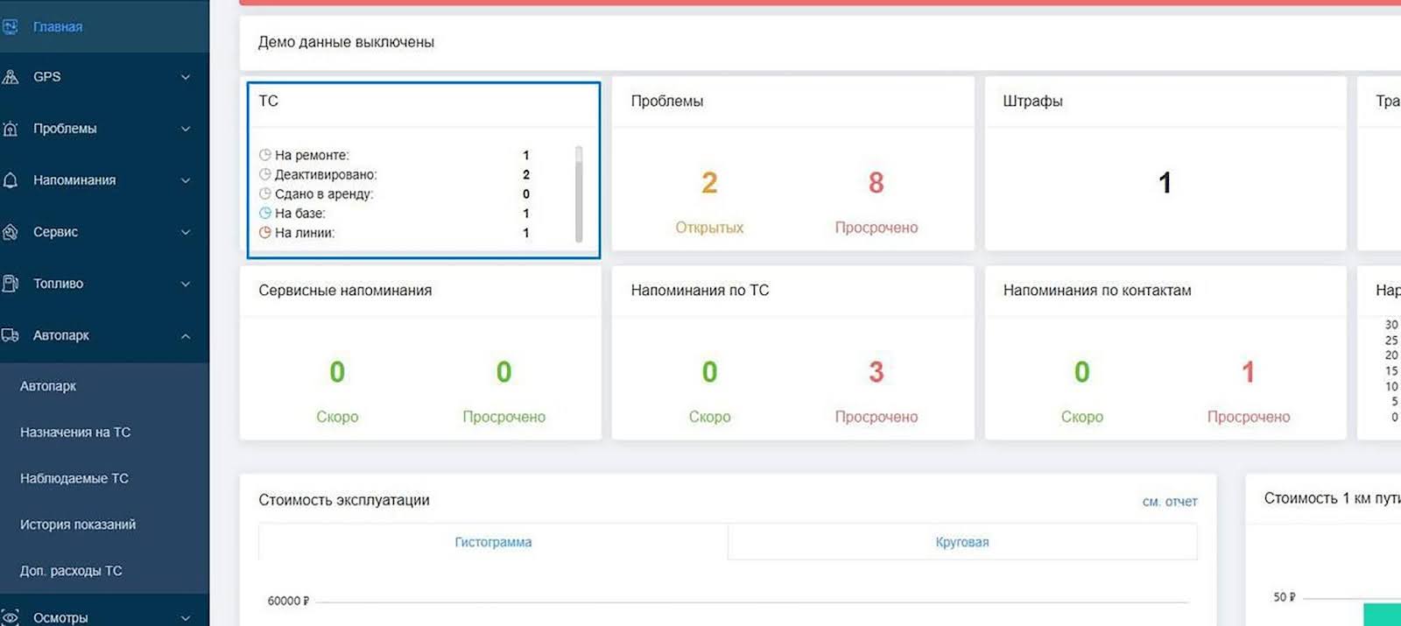Click the Сервис sidebar icon
The width and height of the screenshot is (1401, 626).
11,232
